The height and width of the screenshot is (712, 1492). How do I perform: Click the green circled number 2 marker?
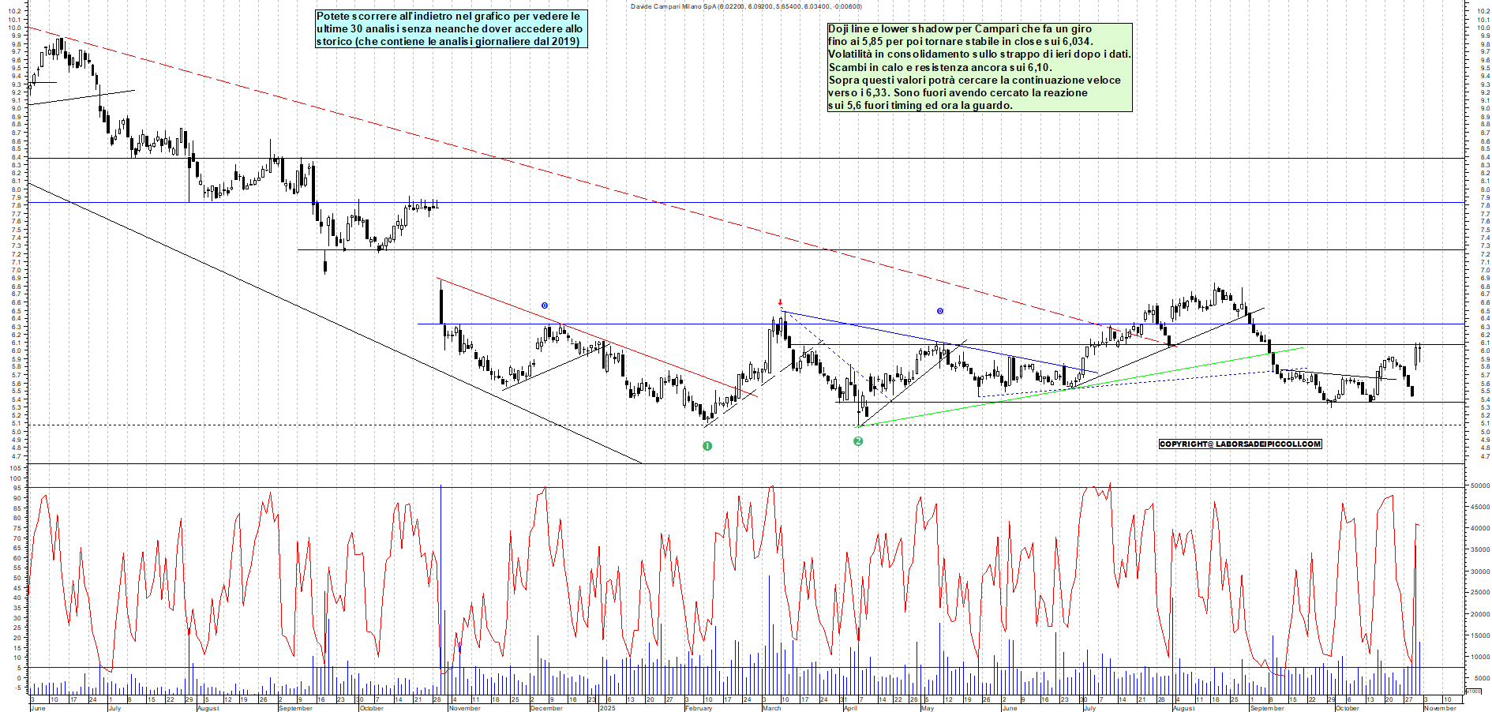[x=858, y=441]
